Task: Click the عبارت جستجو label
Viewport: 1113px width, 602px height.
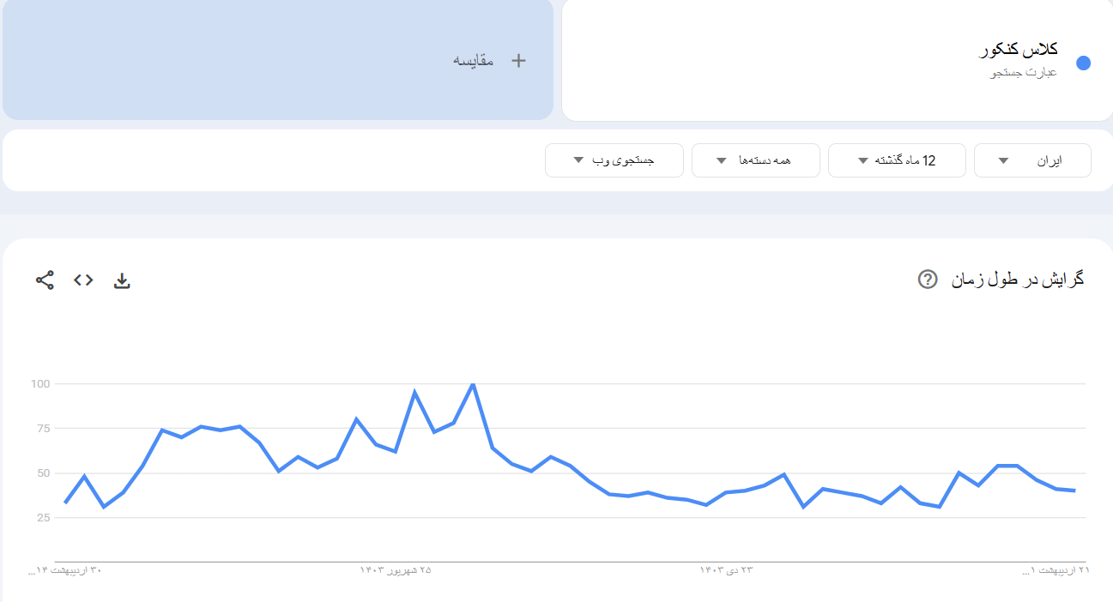Action: click(x=1024, y=73)
